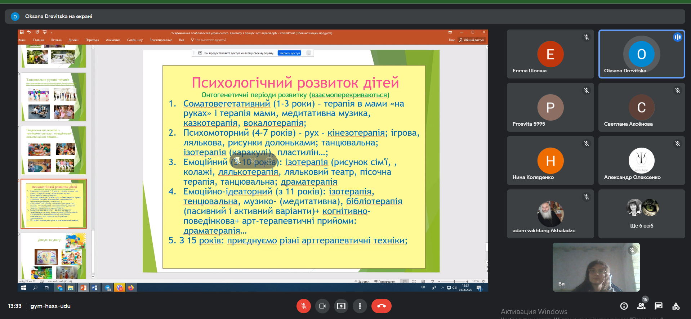The image size is (691, 319).
Task: Click the slide sorter view icon
Action: [x=414, y=281]
